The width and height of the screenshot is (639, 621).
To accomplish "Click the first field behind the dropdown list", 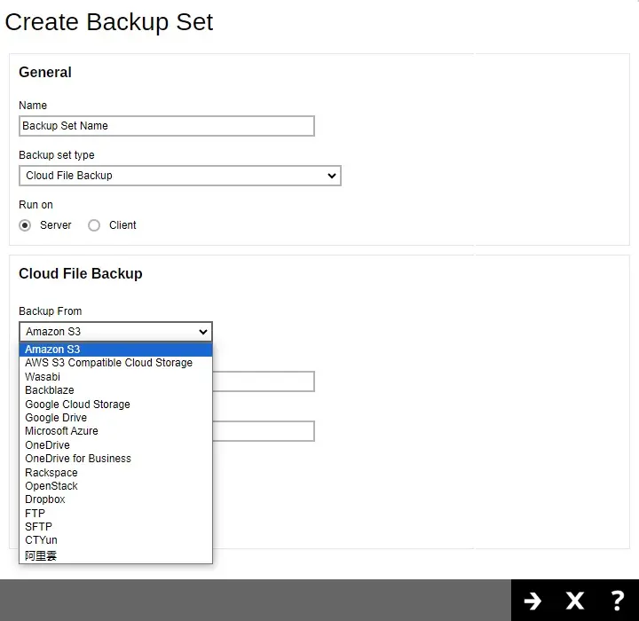I will tap(264, 381).
